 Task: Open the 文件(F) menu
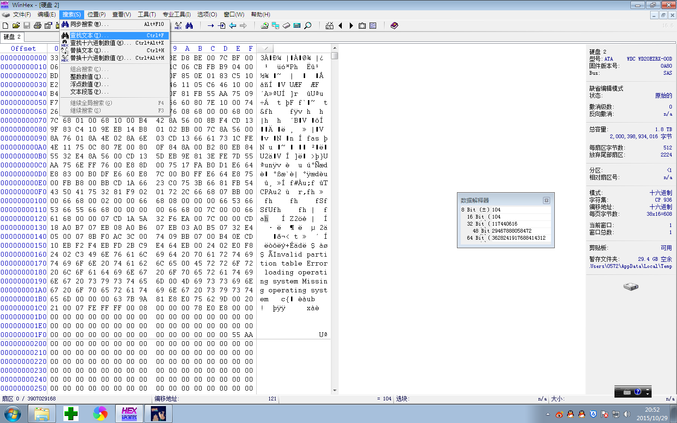22,15
